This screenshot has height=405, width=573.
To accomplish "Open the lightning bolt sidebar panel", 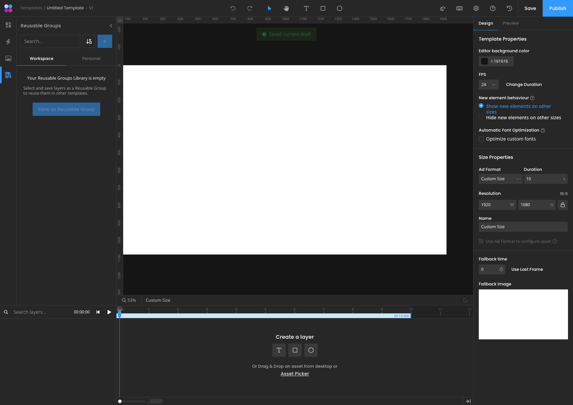I will click(x=8, y=42).
